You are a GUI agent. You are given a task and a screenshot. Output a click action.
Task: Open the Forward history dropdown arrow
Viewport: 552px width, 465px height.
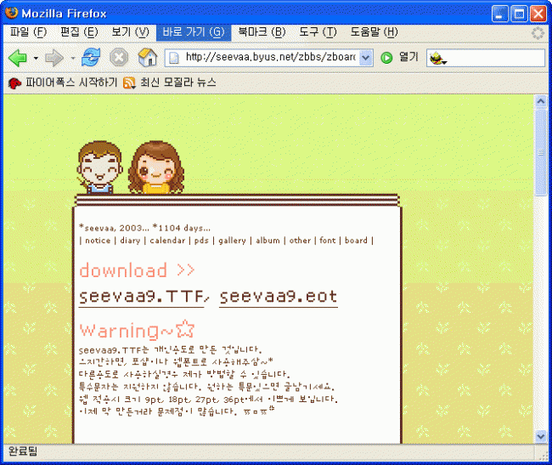(x=73, y=58)
